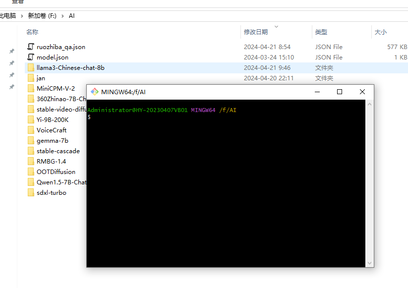
Task: Click the ruozhiba_qa.json file icon
Action: point(31,47)
